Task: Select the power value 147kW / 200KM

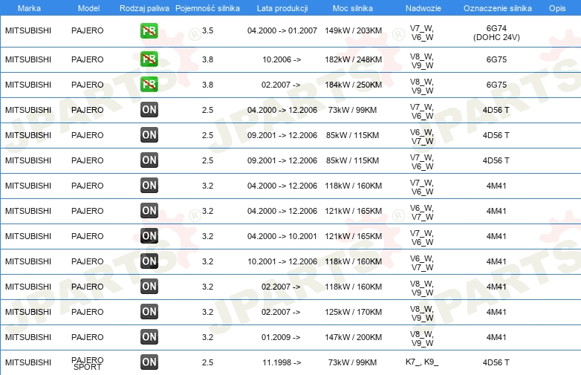Action: tap(353, 337)
